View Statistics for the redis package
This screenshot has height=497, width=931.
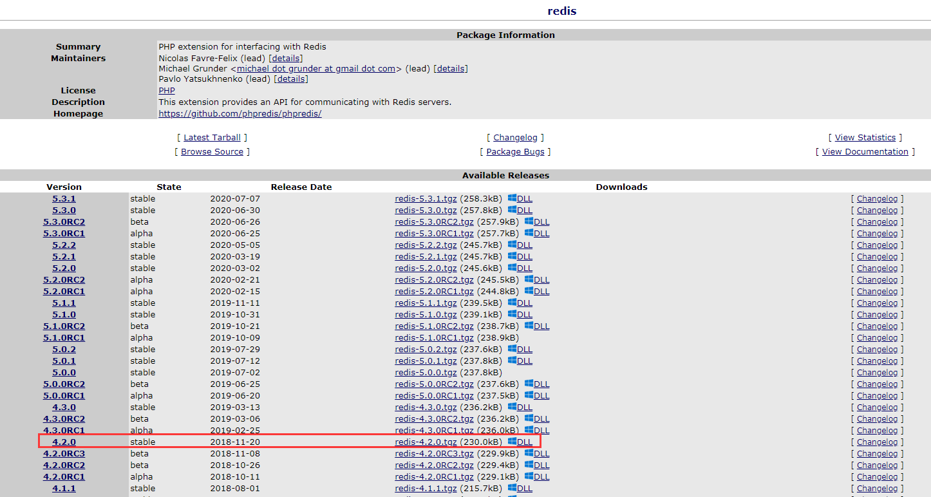[x=865, y=137]
